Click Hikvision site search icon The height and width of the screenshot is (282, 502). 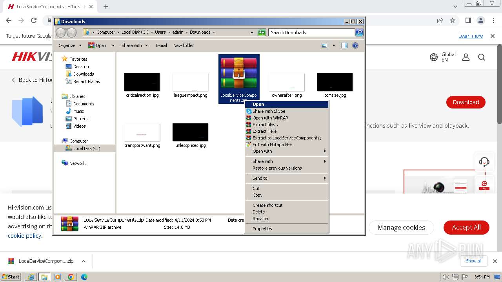click(x=482, y=58)
